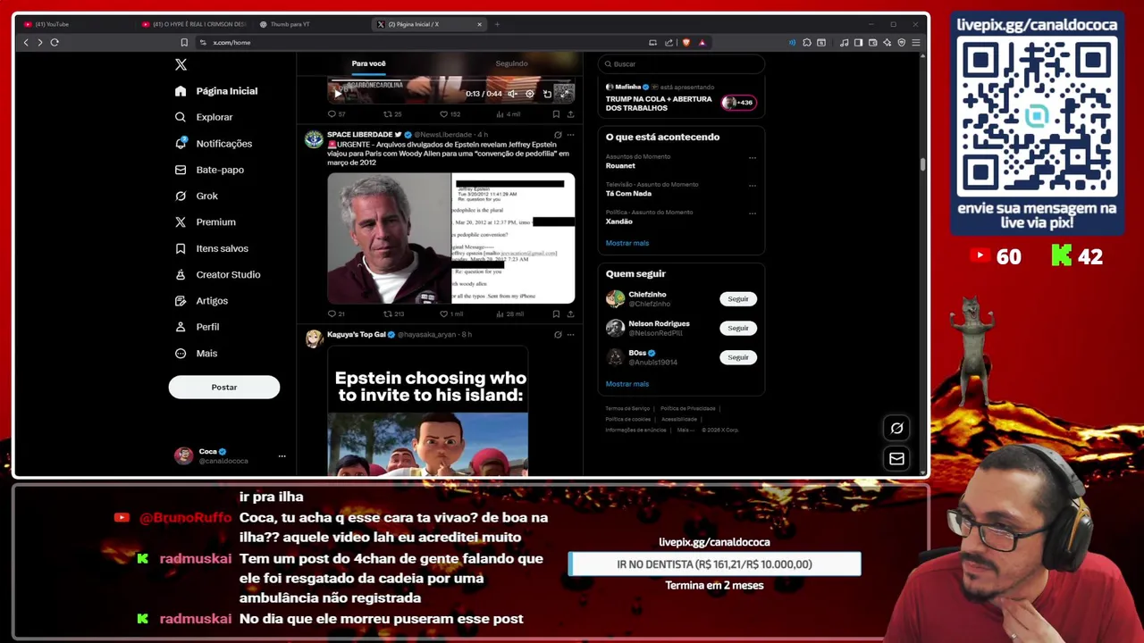Image resolution: width=1144 pixels, height=643 pixels.
Task: Reply to the post with 21 comments
Action: point(336,313)
